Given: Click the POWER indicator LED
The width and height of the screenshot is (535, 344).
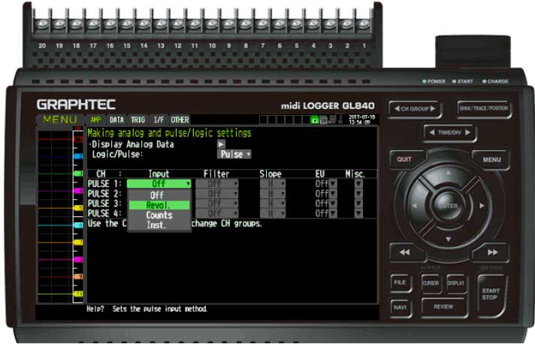Looking at the screenshot, I should point(425,81).
